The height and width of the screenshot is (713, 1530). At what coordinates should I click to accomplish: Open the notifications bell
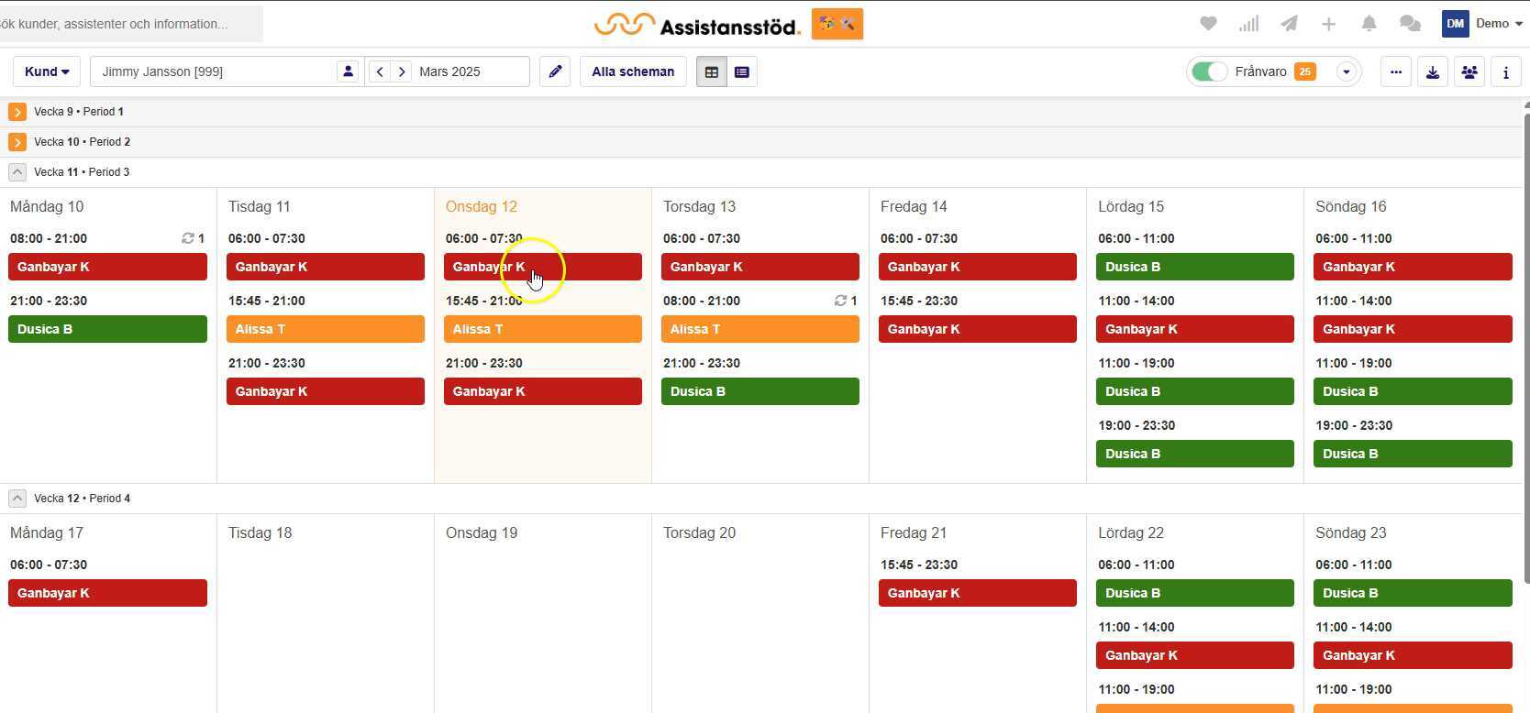[x=1369, y=24]
